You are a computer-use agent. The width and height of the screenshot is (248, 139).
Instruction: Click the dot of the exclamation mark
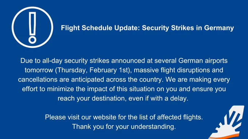click(x=32, y=40)
